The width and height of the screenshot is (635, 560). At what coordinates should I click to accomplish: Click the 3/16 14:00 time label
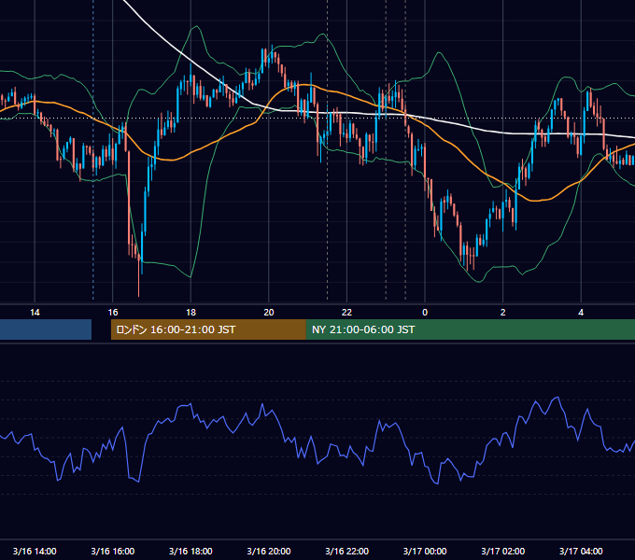point(35,551)
